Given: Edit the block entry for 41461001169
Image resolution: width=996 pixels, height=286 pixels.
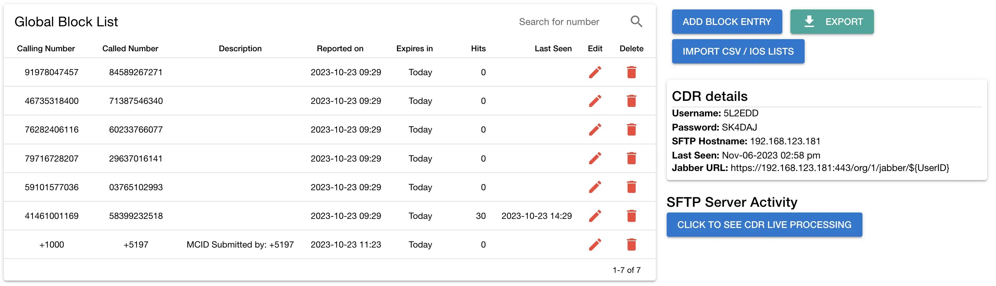Looking at the screenshot, I should click(595, 216).
